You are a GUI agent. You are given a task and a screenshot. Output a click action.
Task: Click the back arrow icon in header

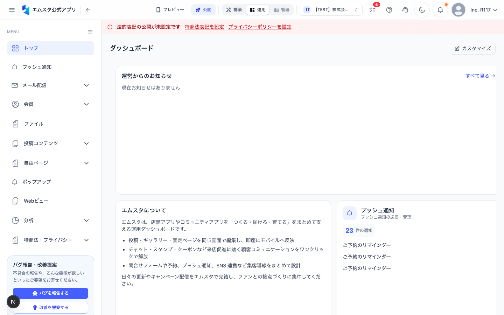coord(88,10)
